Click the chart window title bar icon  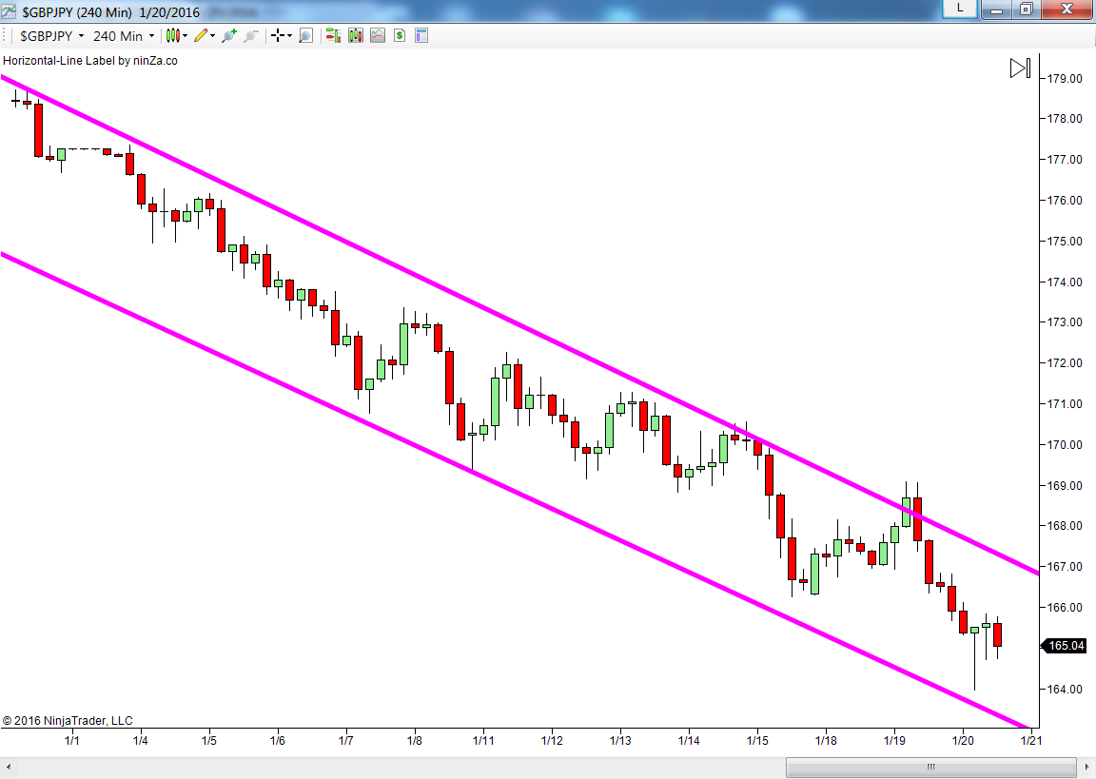point(9,10)
